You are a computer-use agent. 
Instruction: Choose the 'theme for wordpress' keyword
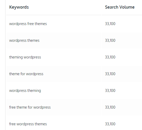click(26, 74)
